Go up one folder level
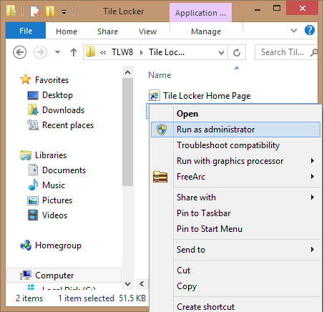Screen dimensions: 324x312 74,52
